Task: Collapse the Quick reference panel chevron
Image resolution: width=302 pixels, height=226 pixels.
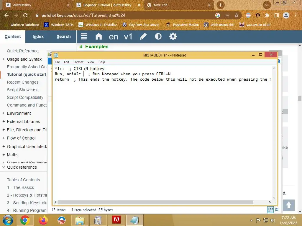Action: pyautogui.click(x=4, y=167)
